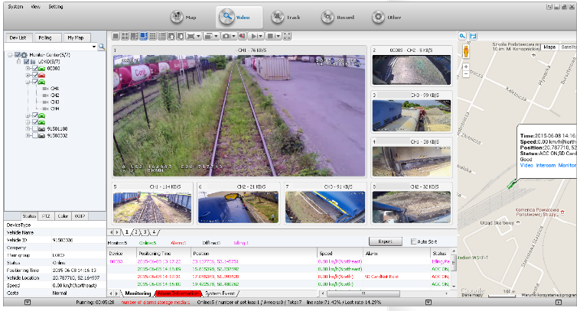This screenshot has width=580, height=311.
Task: Click the fullscreen icon in video toolbar
Action: click(287, 36)
